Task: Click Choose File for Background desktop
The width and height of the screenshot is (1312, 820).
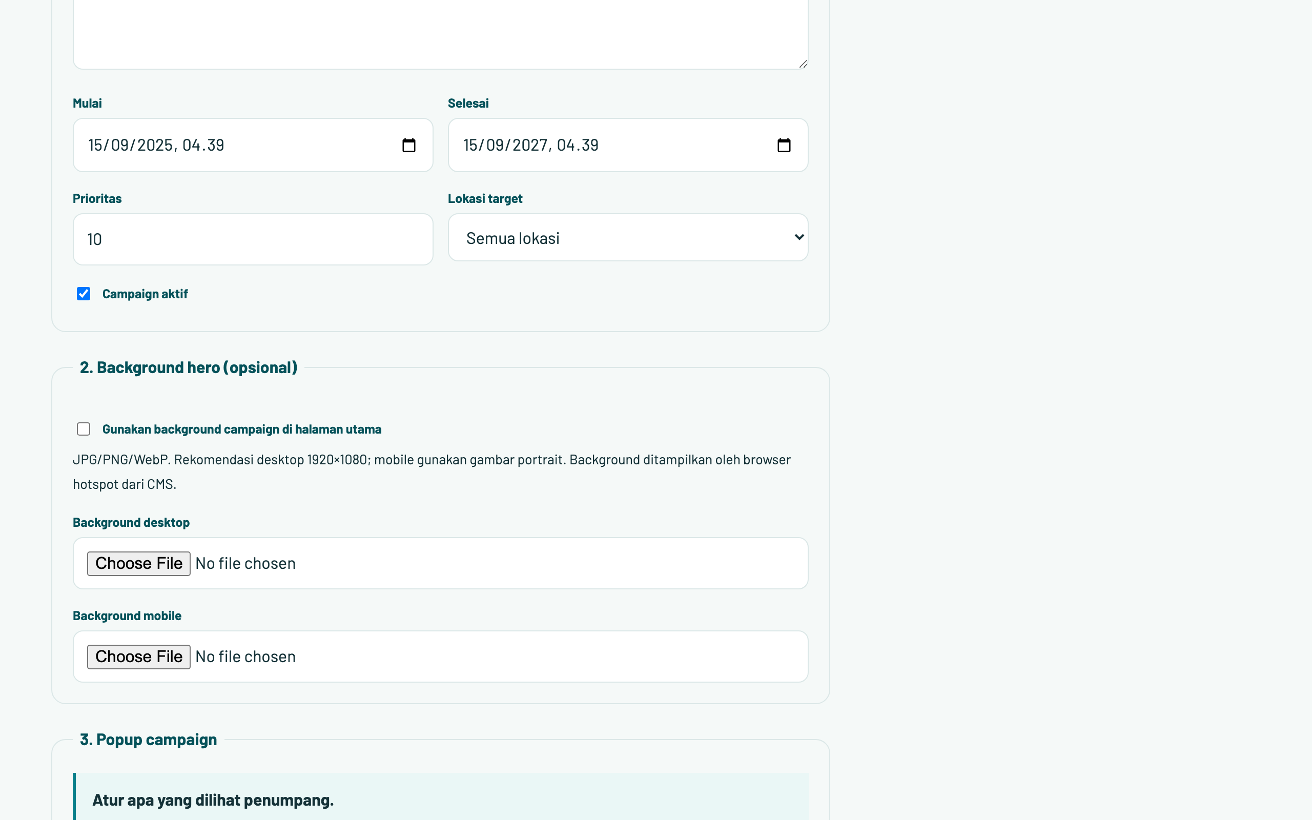Action: pos(139,563)
